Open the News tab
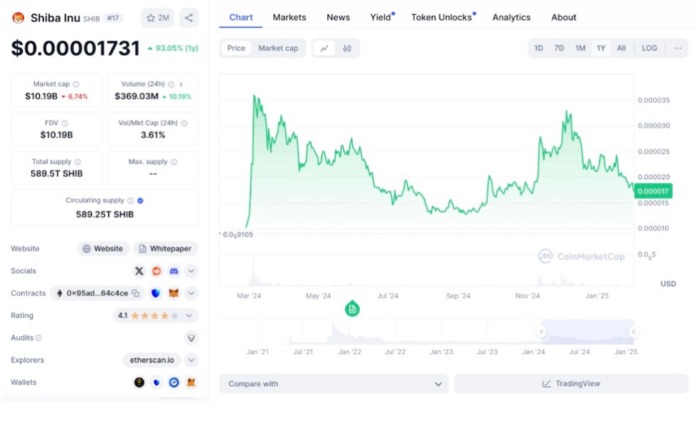This screenshot has width=697, height=423. [339, 17]
